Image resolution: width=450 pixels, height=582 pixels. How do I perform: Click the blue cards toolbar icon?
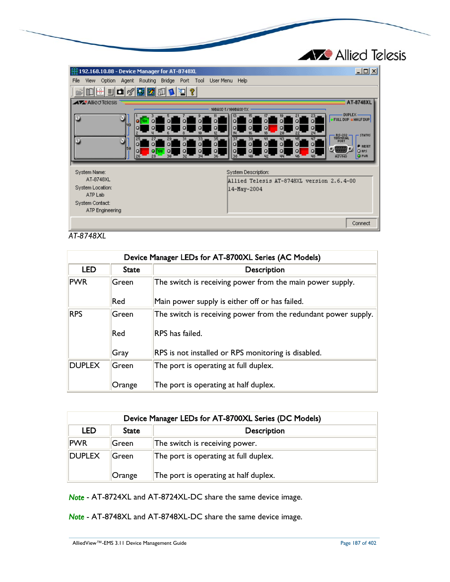(x=172, y=92)
